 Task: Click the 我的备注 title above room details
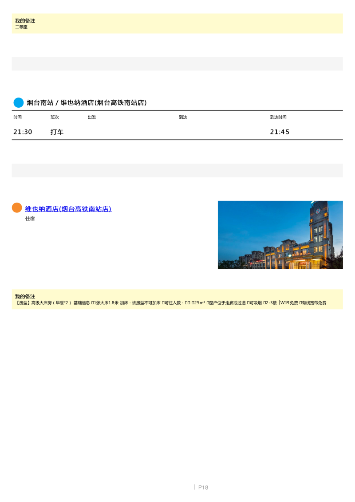pos(25,297)
